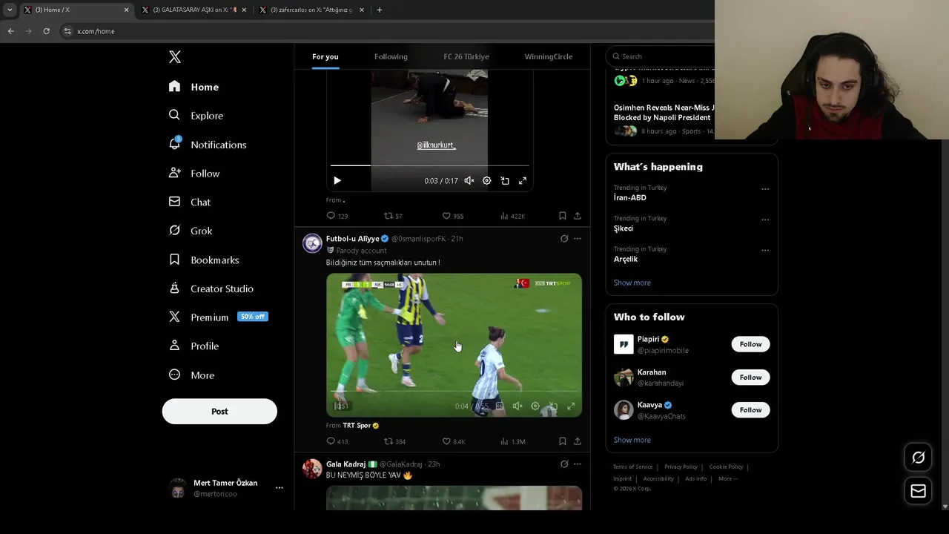Open settings on TRT Spor video
Viewport: 949px width, 534px height.
click(x=535, y=406)
